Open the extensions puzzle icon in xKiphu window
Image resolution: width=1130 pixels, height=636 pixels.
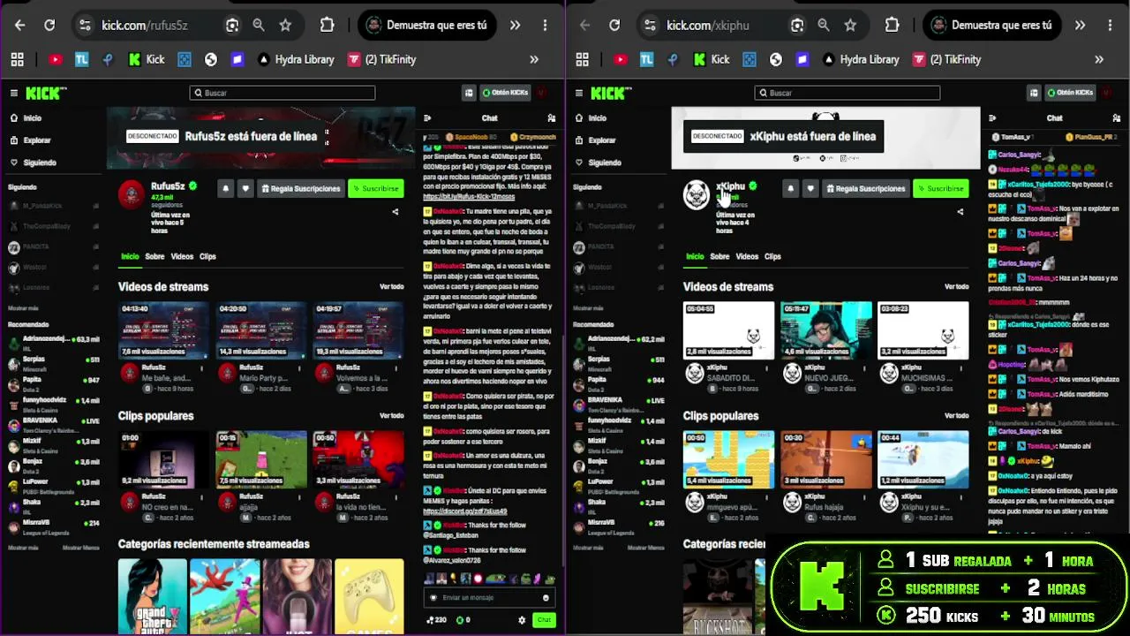click(x=892, y=26)
